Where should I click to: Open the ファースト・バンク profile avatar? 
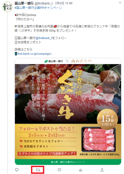coord(7,7)
